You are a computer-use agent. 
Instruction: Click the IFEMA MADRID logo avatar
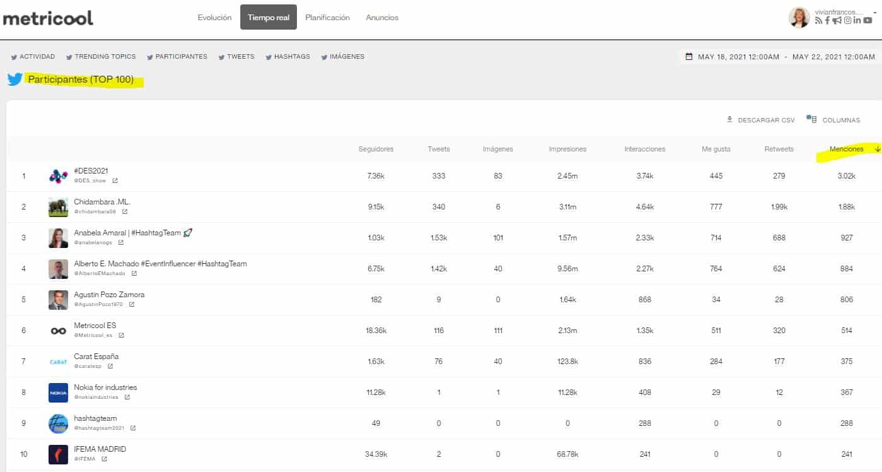click(x=58, y=454)
